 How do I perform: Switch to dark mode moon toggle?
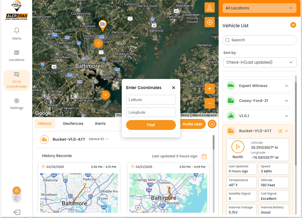point(17,198)
